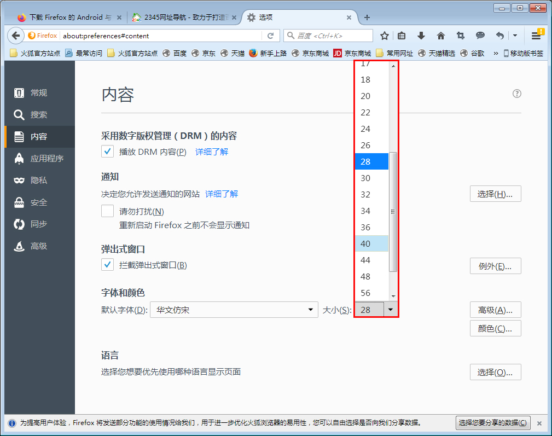Bookmark this page using the star icon
Screen dimensions: 552x436
(x=385, y=35)
